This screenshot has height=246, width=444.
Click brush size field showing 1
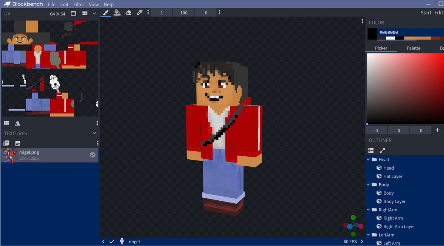point(162,13)
